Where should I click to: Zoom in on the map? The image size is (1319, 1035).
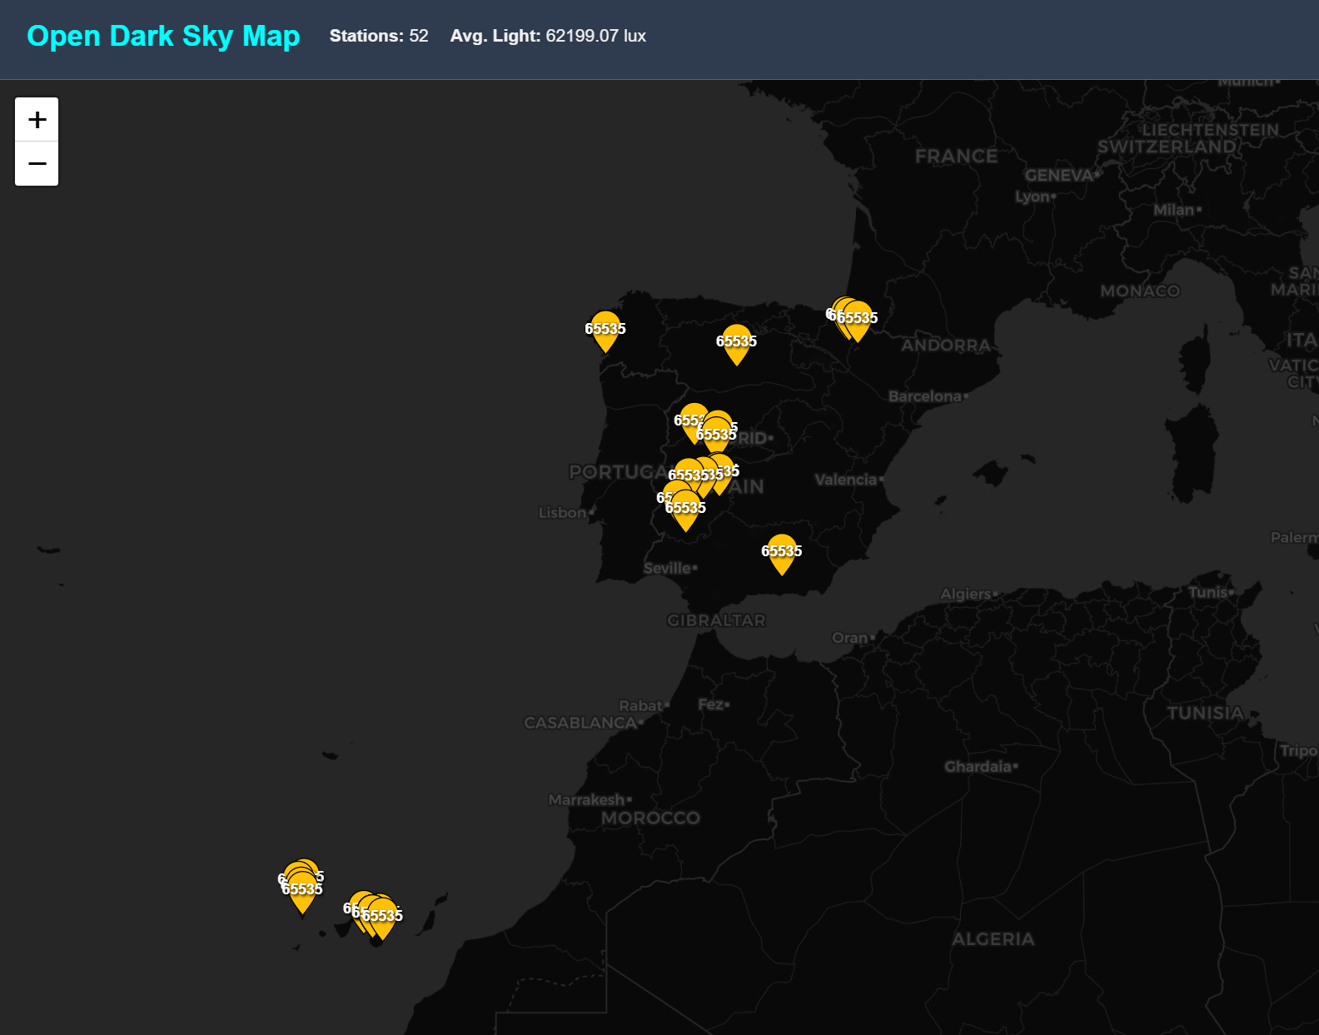coord(37,120)
